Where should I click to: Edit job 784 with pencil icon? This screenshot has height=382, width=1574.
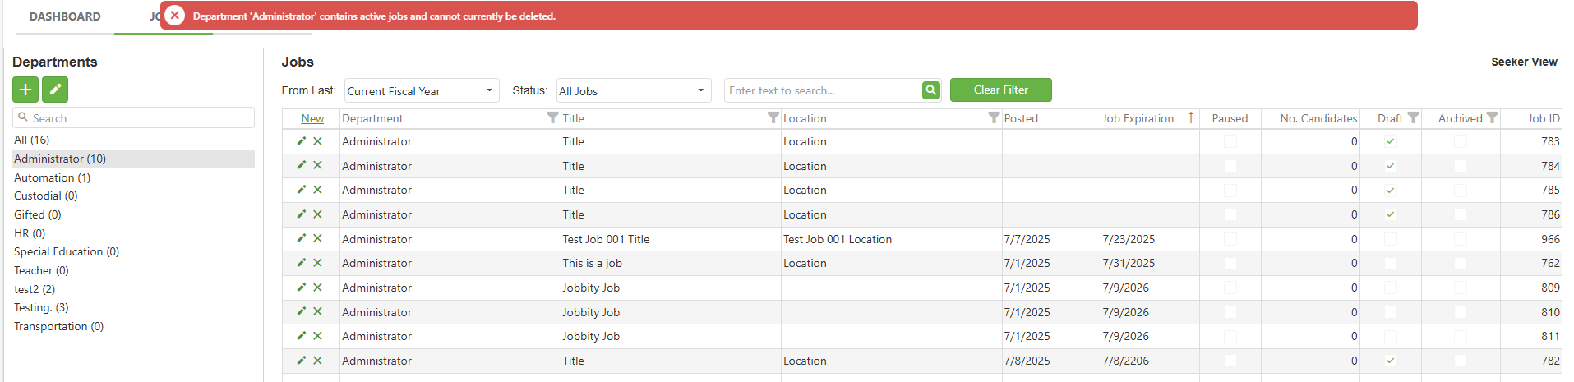click(x=302, y=166)
